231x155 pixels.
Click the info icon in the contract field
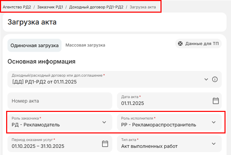pos(215,79)
